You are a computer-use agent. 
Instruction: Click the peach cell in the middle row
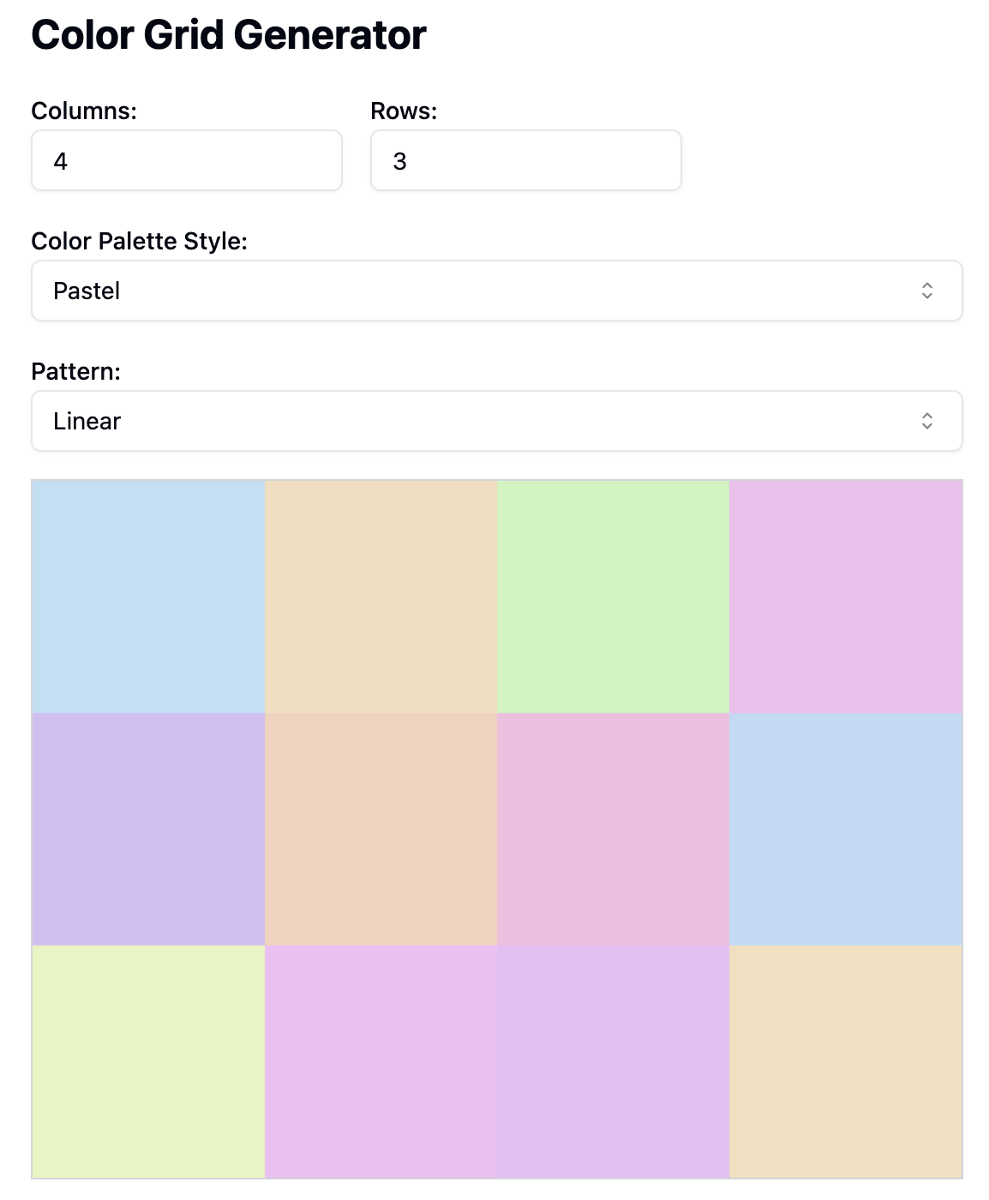[x=381, y=829]
